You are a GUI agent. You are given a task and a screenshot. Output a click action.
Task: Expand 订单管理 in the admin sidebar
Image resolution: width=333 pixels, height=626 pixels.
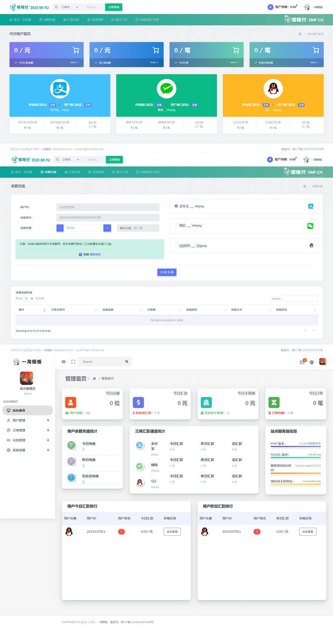pos(28,430)
